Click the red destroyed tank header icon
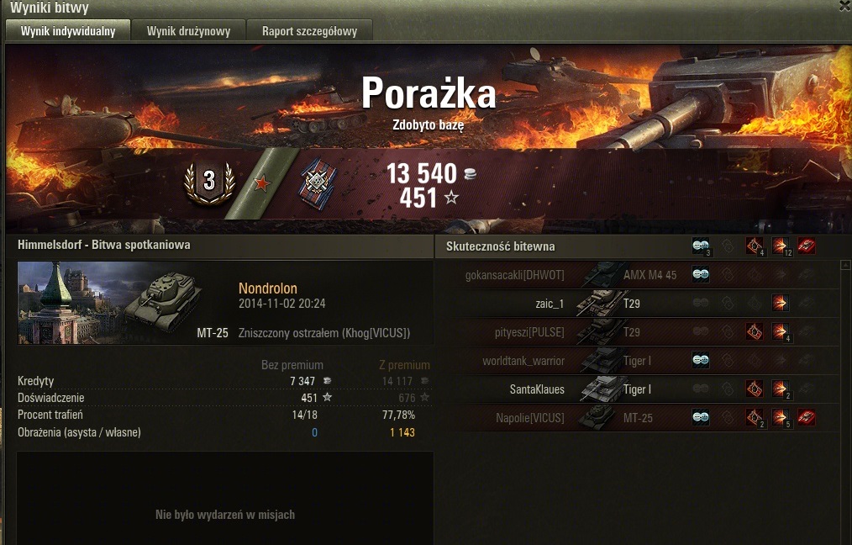852x545 pixels. 807,246
